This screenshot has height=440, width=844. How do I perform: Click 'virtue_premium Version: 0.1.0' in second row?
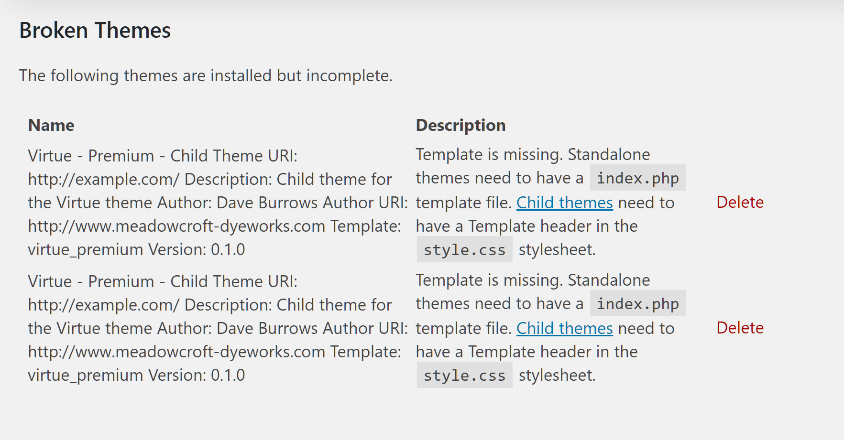coord(136,375)
